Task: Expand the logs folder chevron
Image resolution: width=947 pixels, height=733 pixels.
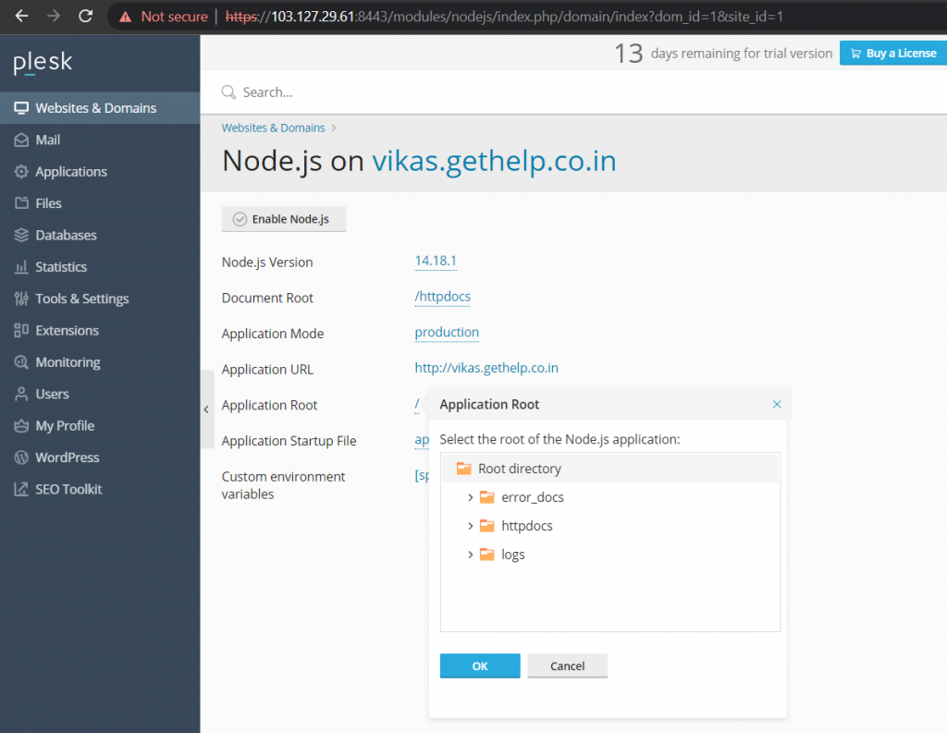Action: tap(470, 555)
